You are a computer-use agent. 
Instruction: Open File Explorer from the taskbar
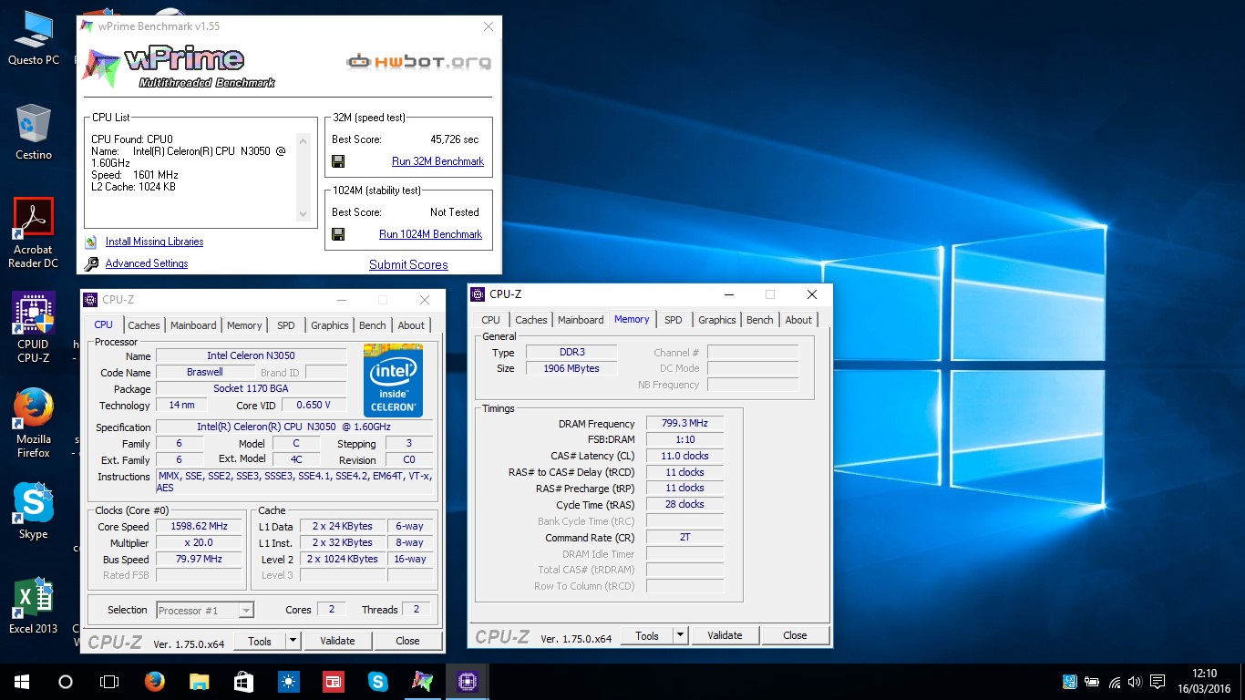point(199,681)
